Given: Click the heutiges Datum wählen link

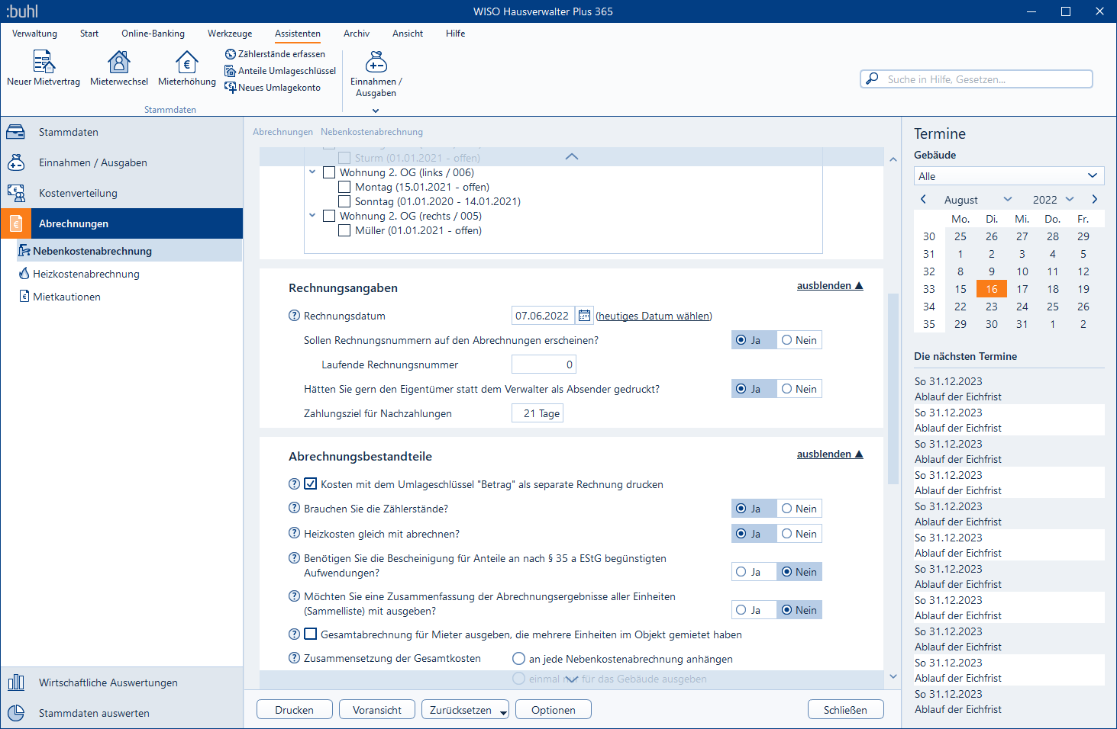Looking at the screenshot, I should (x=654, y=316).
